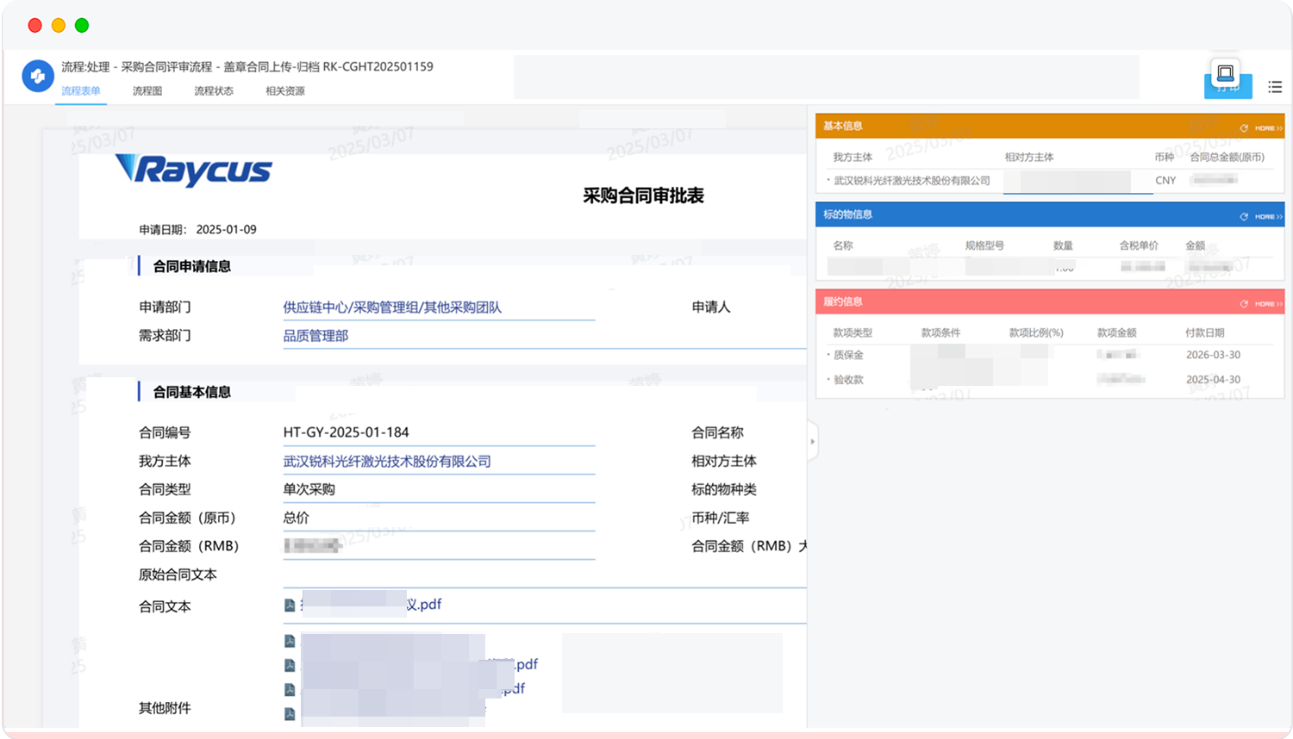
Task: Click the 总价 value in the 合同金额 row
Action: click(x=296, y=518)
